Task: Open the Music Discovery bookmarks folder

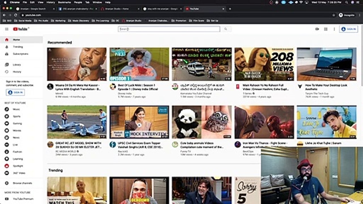Action: (78, 21)
